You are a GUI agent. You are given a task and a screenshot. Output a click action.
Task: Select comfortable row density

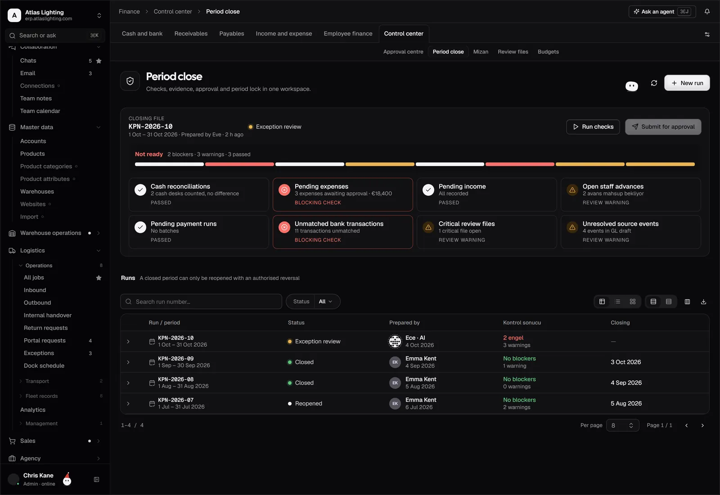[x=653, y=301]
